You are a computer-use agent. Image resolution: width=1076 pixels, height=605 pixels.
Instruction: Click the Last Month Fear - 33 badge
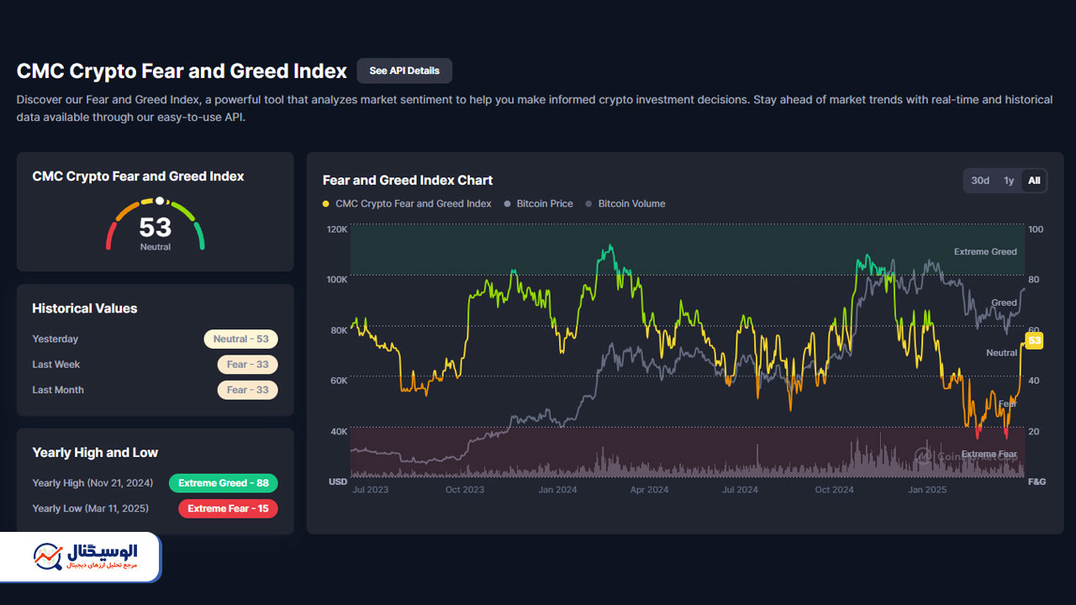coord(247,389)
